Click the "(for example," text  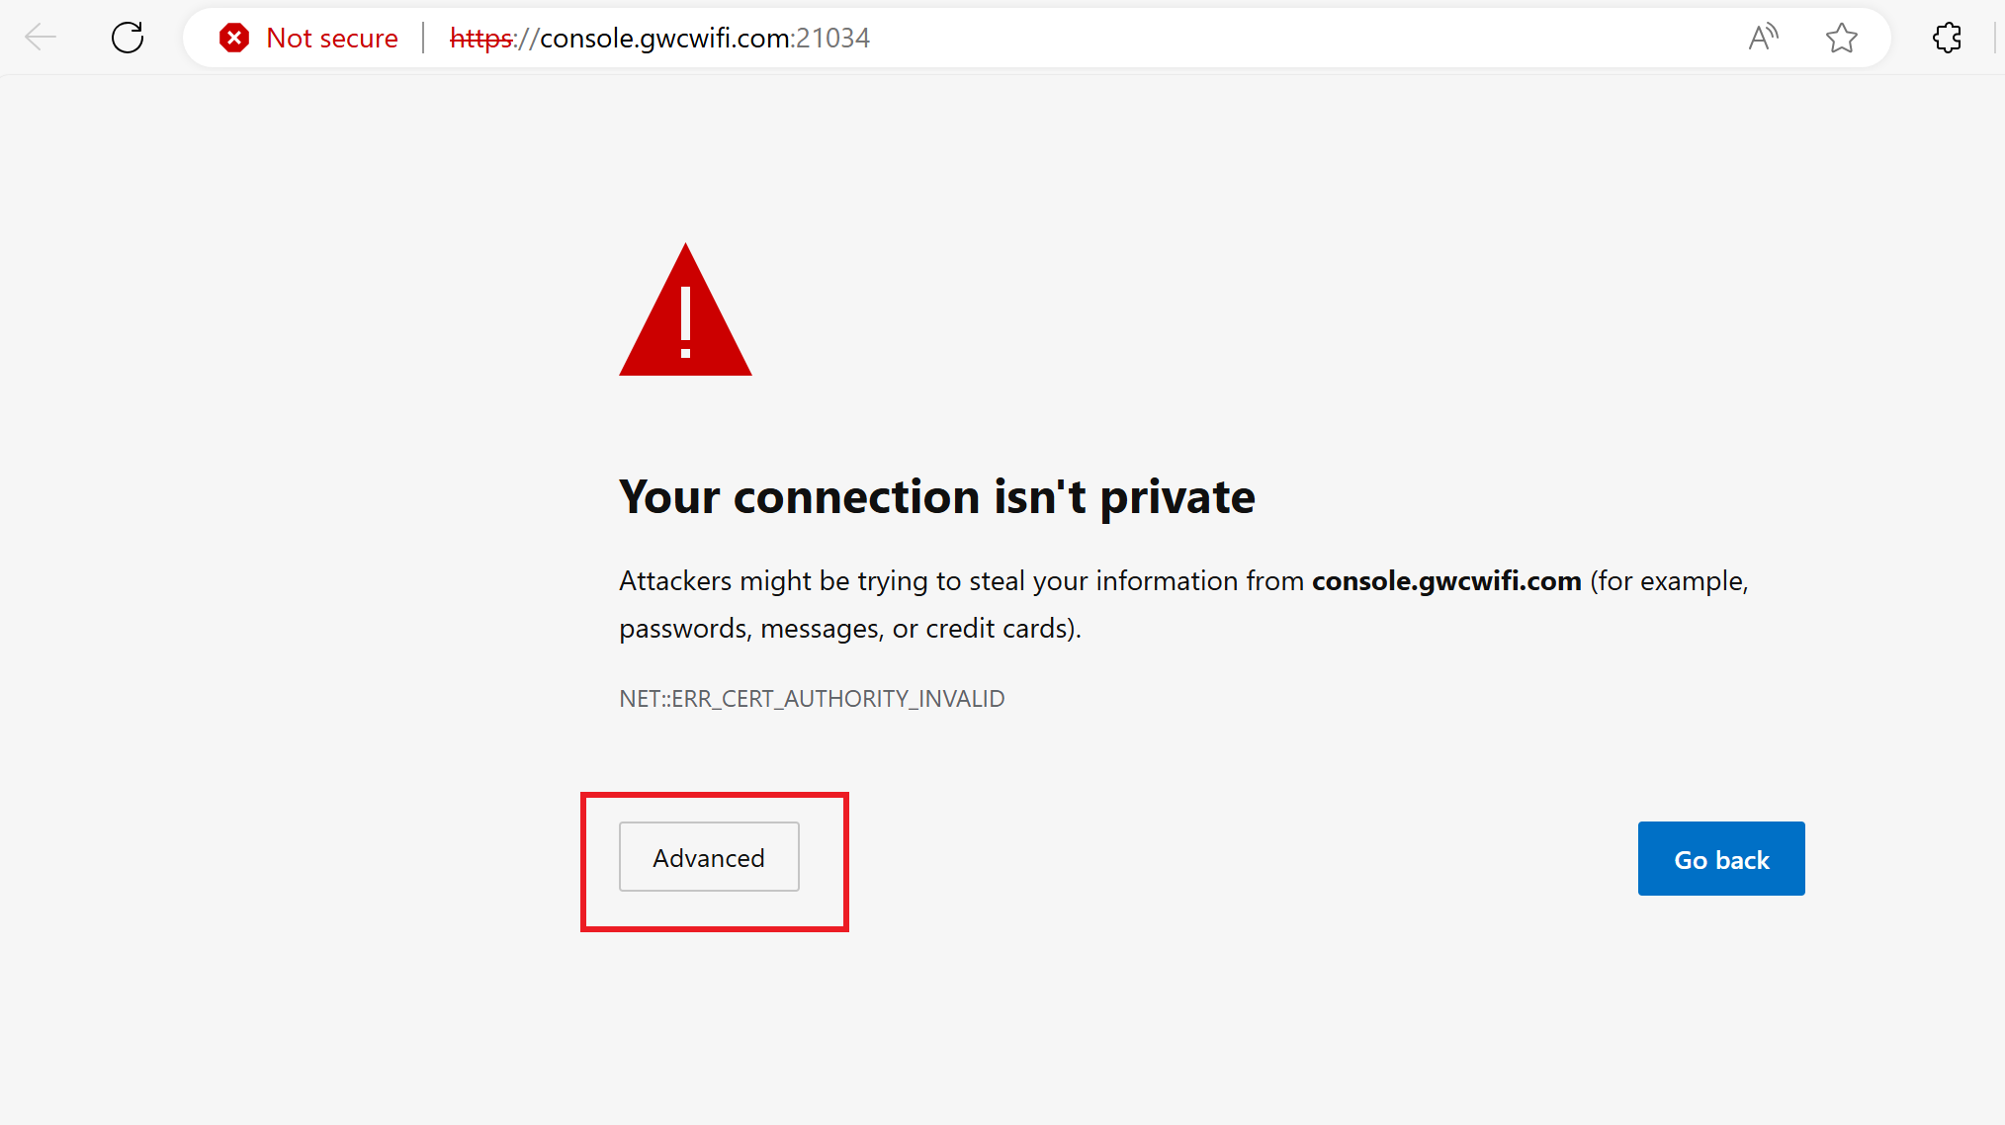1669,581
